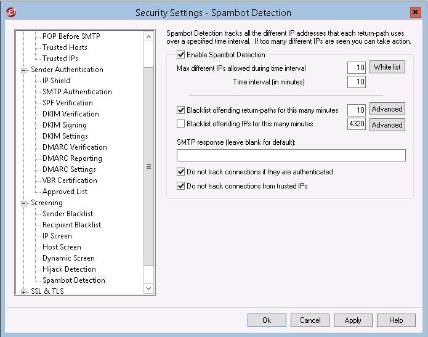
Task: Click the MDaemon app icon in title bar
Action: [x=11, y=12]
